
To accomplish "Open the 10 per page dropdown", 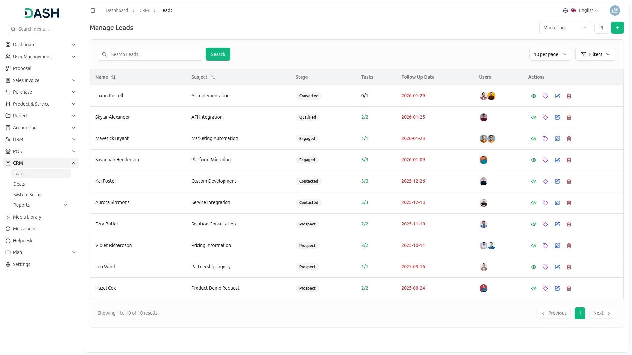I will (x=550, y=54).
